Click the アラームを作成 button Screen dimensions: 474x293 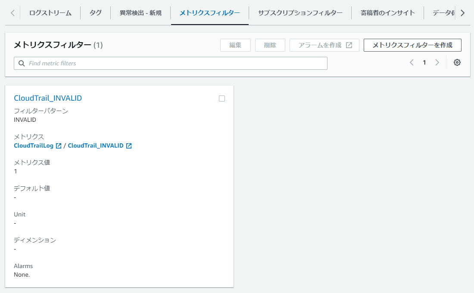pos(324,45)
